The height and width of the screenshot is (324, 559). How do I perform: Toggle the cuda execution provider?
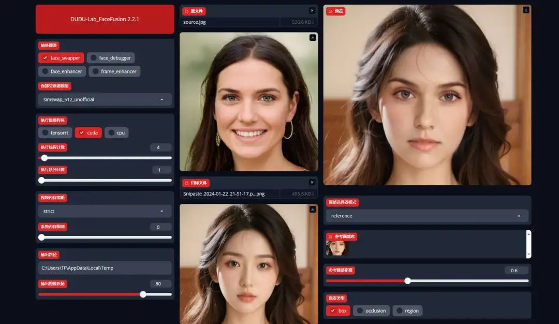click(x=89, y=132)
